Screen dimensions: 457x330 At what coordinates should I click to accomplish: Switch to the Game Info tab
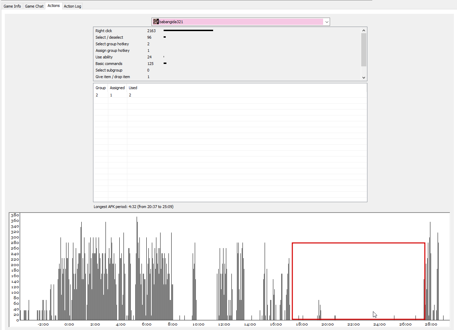[x=12, y=6]
